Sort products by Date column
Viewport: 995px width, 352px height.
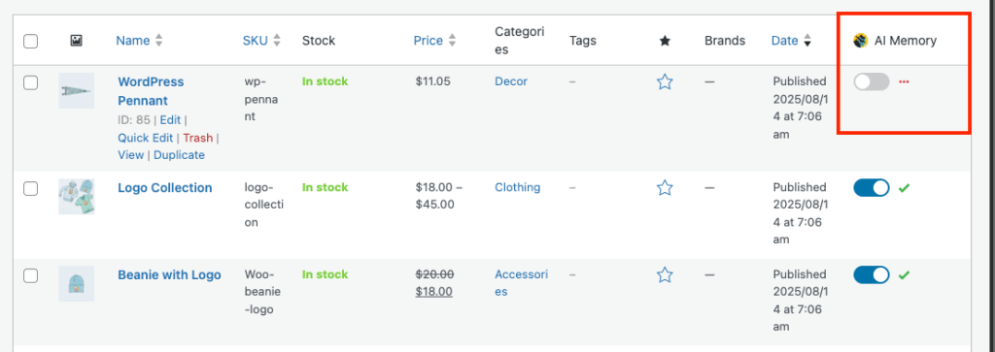[791, 41]
